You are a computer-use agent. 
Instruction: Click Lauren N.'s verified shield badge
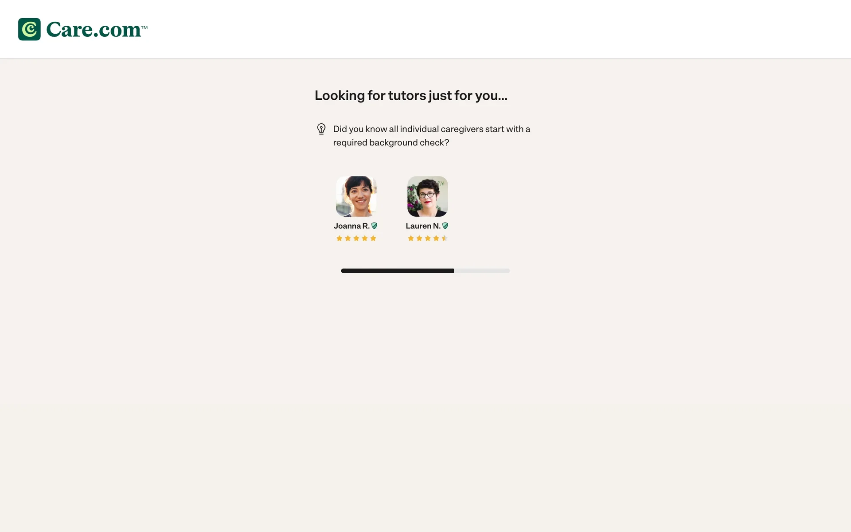coord(445,226)
